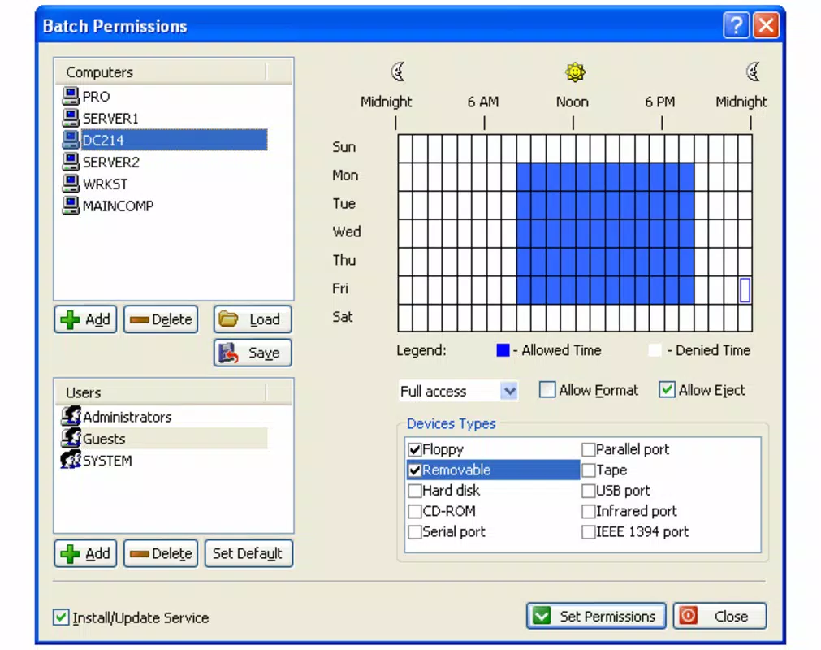Delete the selected user from the Users list
This screenshot has width=821, height=650.
[161, 553]
